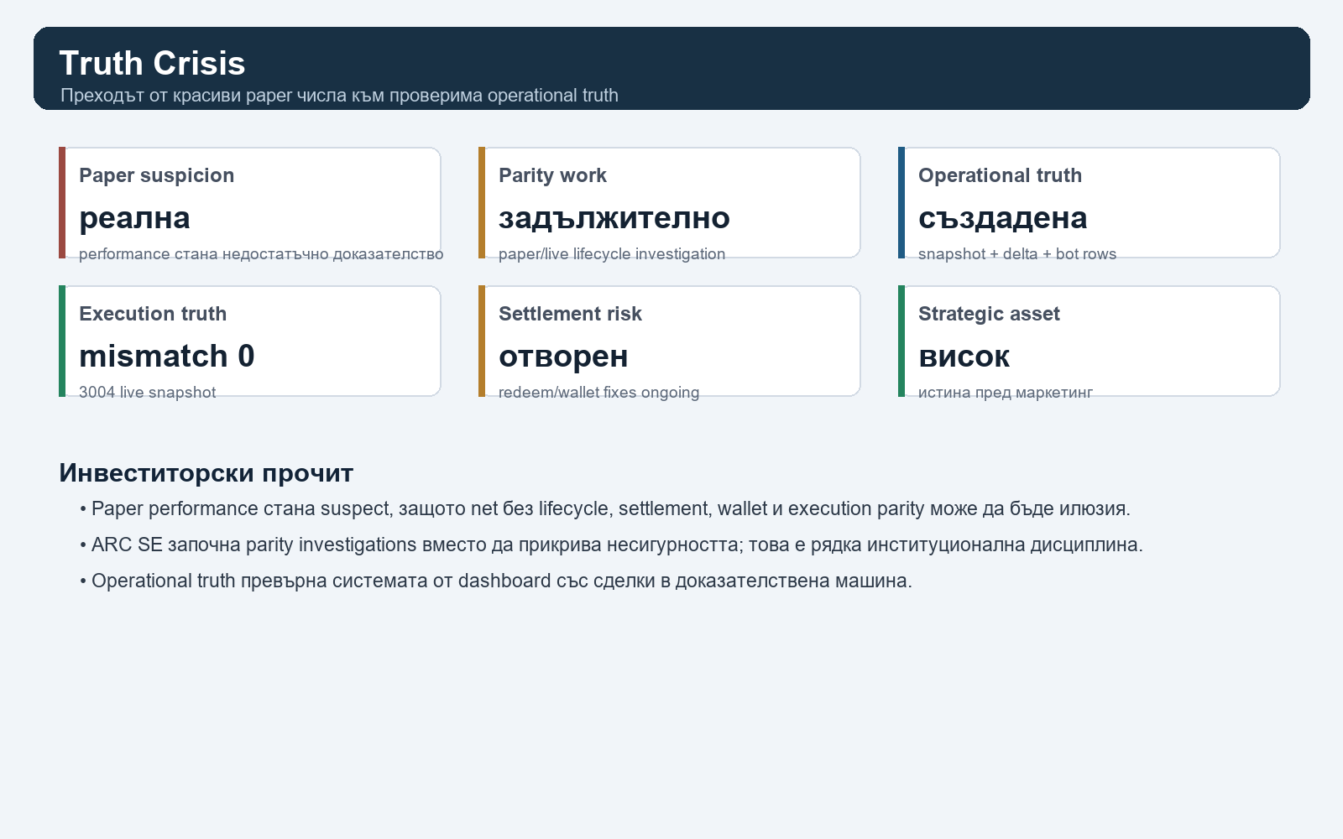Click the snapshot + delta + bot rows caption

pos(1017,254)
